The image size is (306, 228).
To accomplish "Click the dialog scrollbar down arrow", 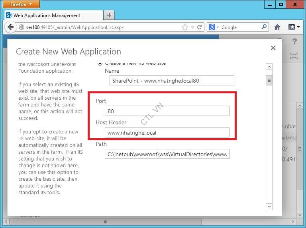I will [x=269, y=207].
